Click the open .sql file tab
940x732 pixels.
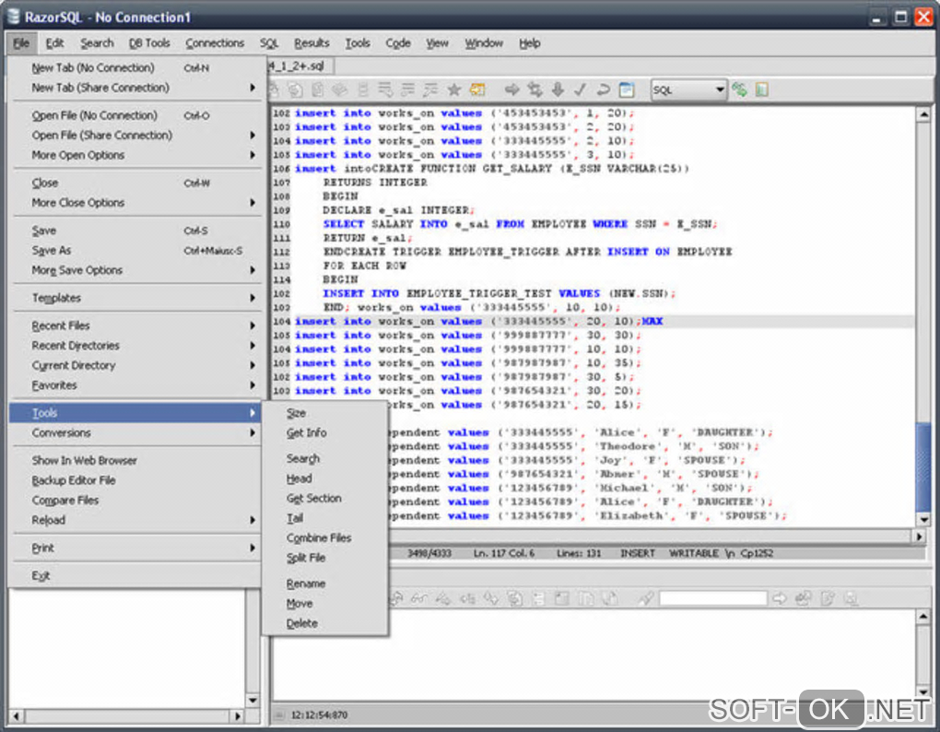[300, 66]
